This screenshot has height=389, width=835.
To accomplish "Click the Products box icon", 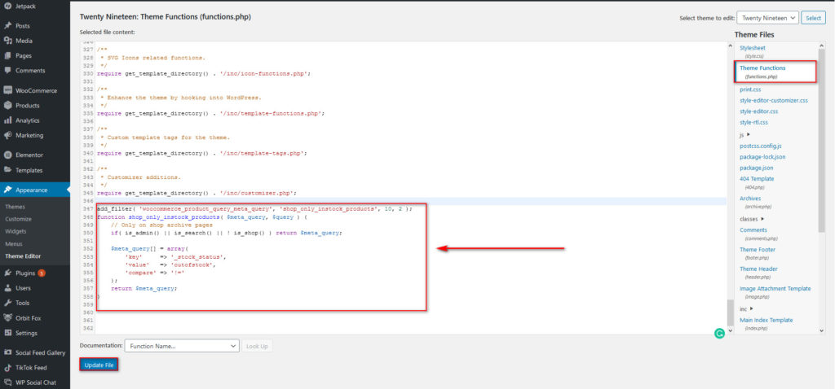I will coord(7,105).
